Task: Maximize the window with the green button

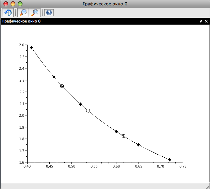Action: pos(20,4)
